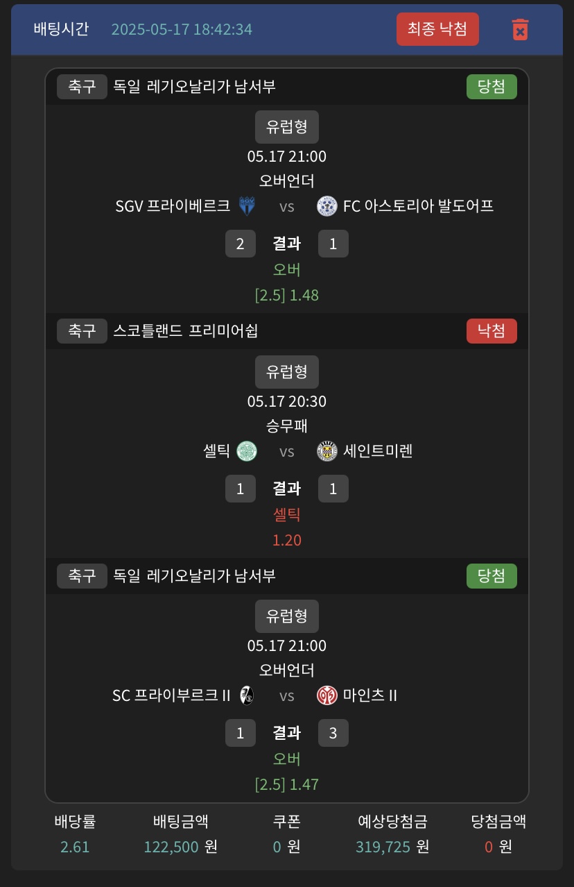The image size is (574, 887).
Task: Click the 셀틱 club crest icon
Action: (247, 451)
